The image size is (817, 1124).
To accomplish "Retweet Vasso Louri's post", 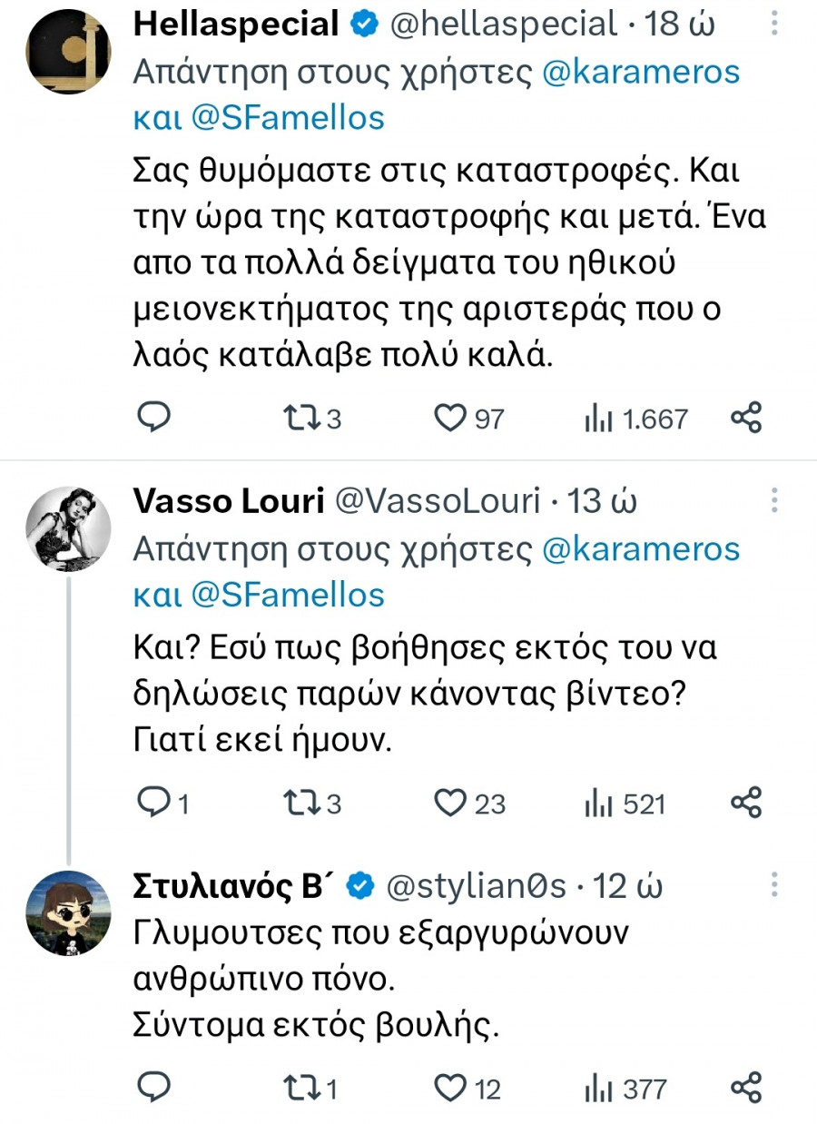I will 300,803.
